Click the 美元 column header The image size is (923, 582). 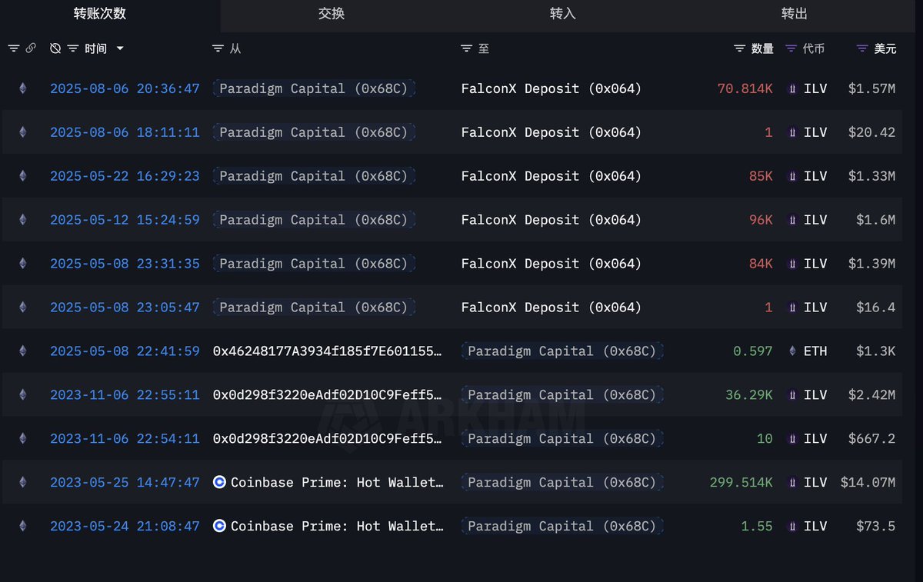[885, 48]
